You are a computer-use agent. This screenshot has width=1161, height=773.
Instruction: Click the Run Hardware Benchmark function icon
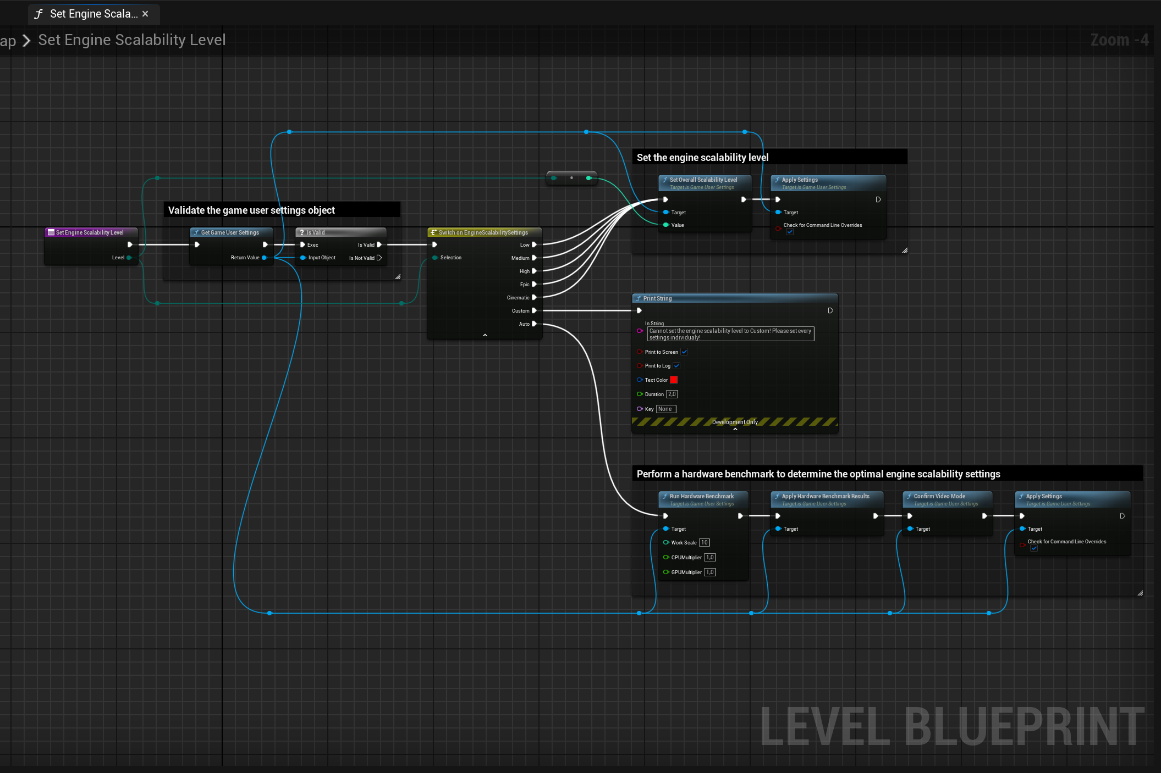click(665, 496)
